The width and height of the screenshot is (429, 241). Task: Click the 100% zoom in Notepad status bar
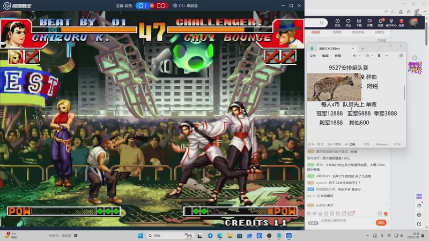click(366, 144)
